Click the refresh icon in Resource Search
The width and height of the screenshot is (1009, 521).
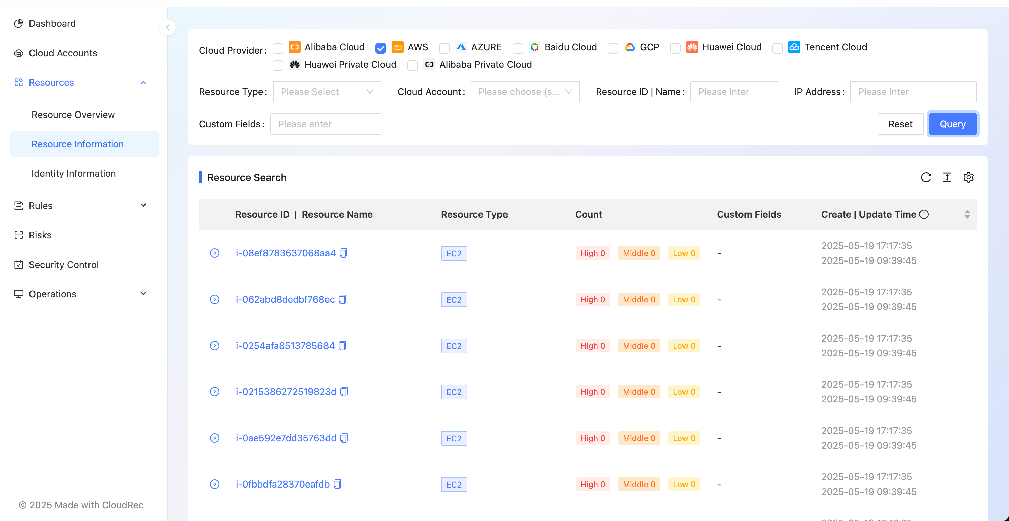click(926, 177)
